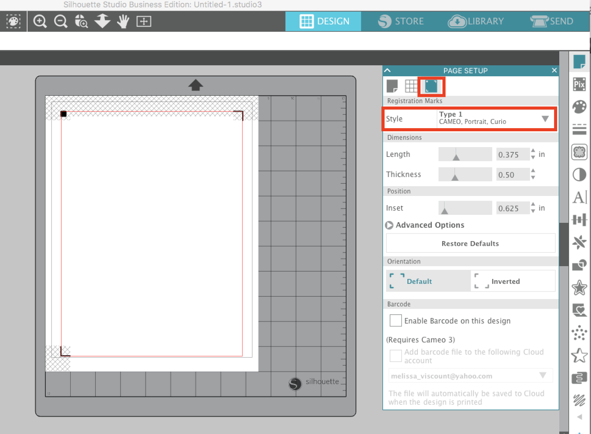Open the Offset star panel icon

(x=579, y=288)
